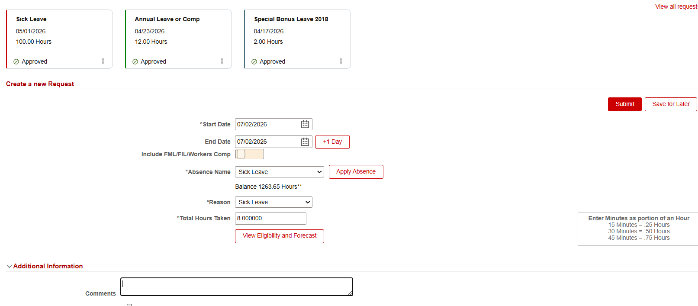Select Special Bonus Leave 2018 card title

(x=291, y=19)
